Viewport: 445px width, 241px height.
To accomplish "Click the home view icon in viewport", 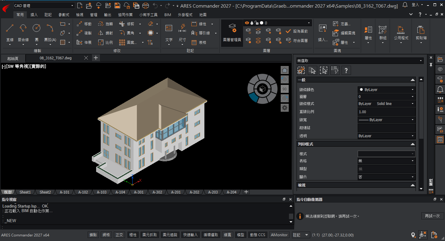I will 284,70.
